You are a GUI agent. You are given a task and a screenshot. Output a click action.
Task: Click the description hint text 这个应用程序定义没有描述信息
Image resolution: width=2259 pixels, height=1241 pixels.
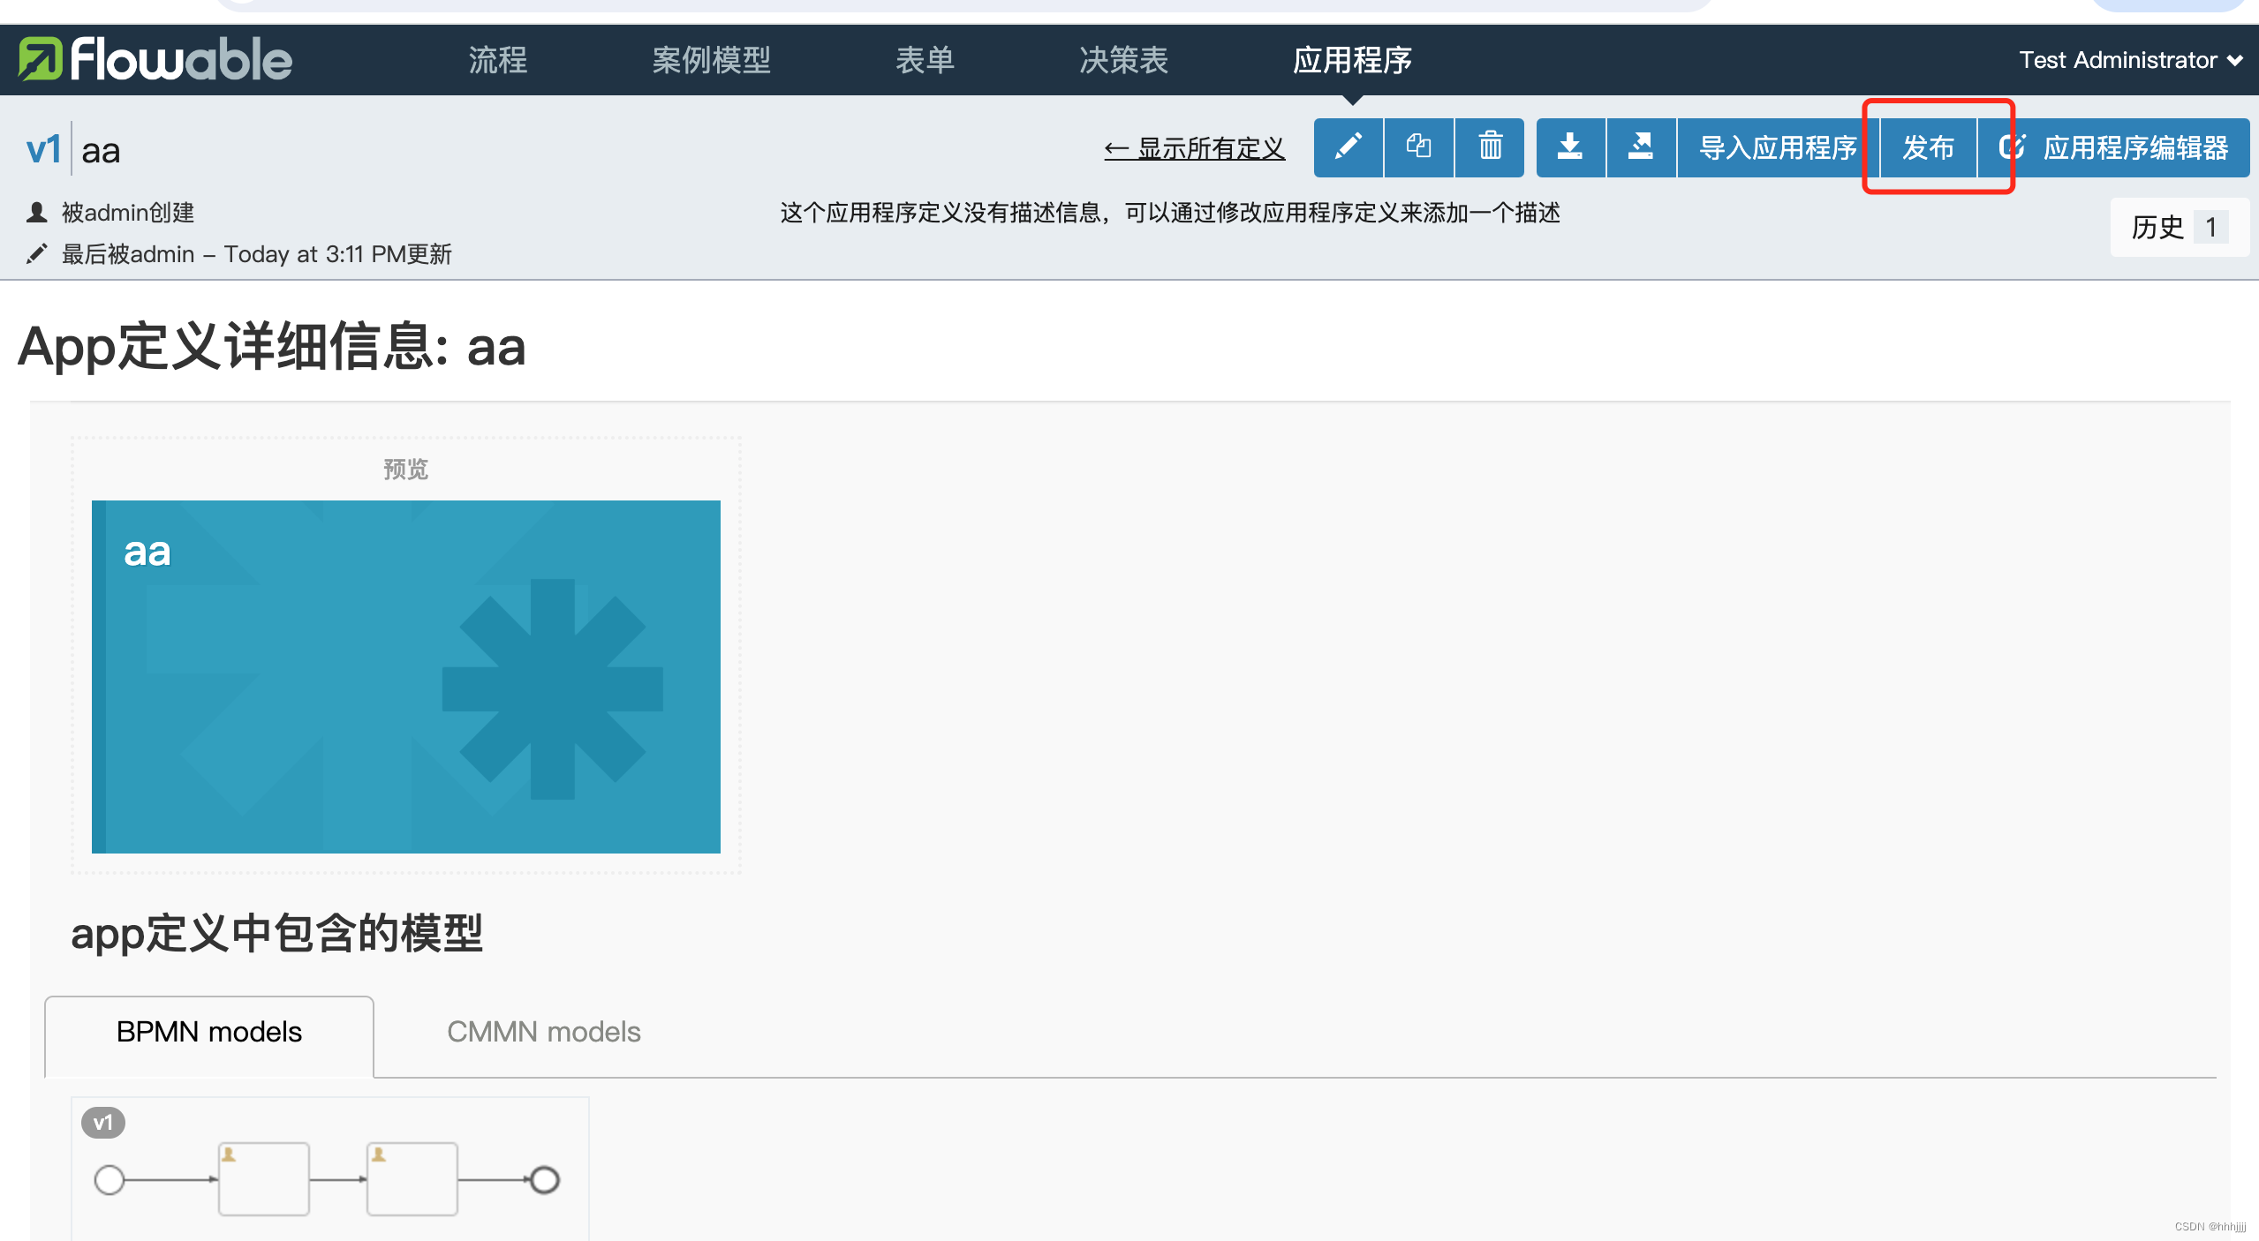tap(1170, 213)
